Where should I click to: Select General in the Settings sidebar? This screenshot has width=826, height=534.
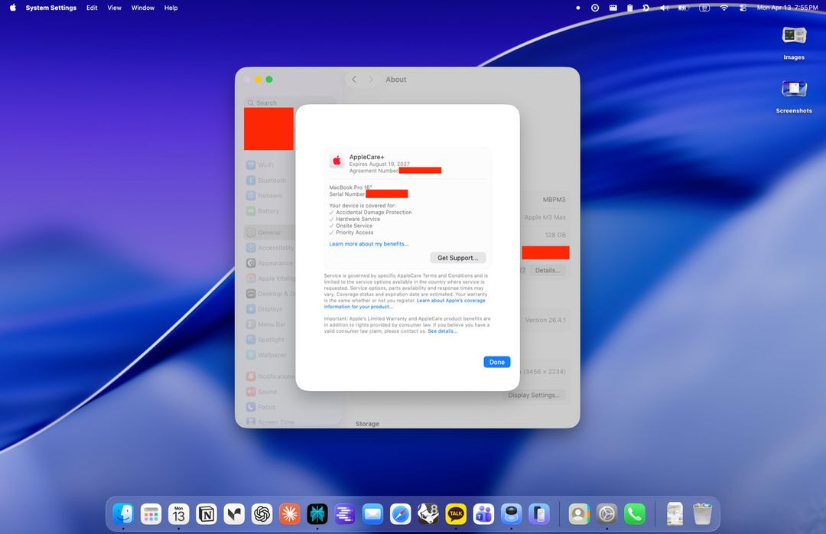[x=268, y=233]
